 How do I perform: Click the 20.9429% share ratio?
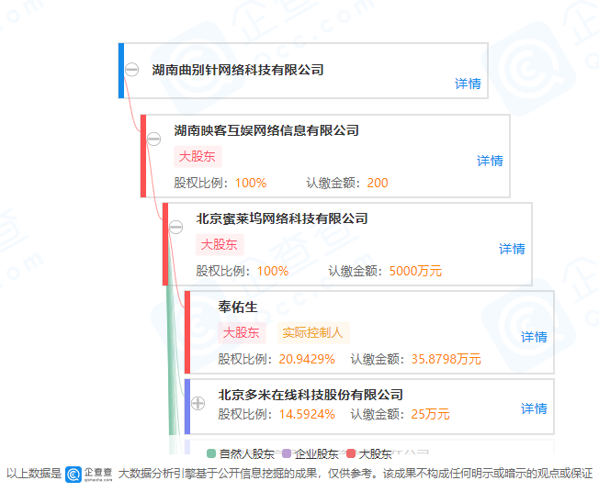click(x=307, y=359)
